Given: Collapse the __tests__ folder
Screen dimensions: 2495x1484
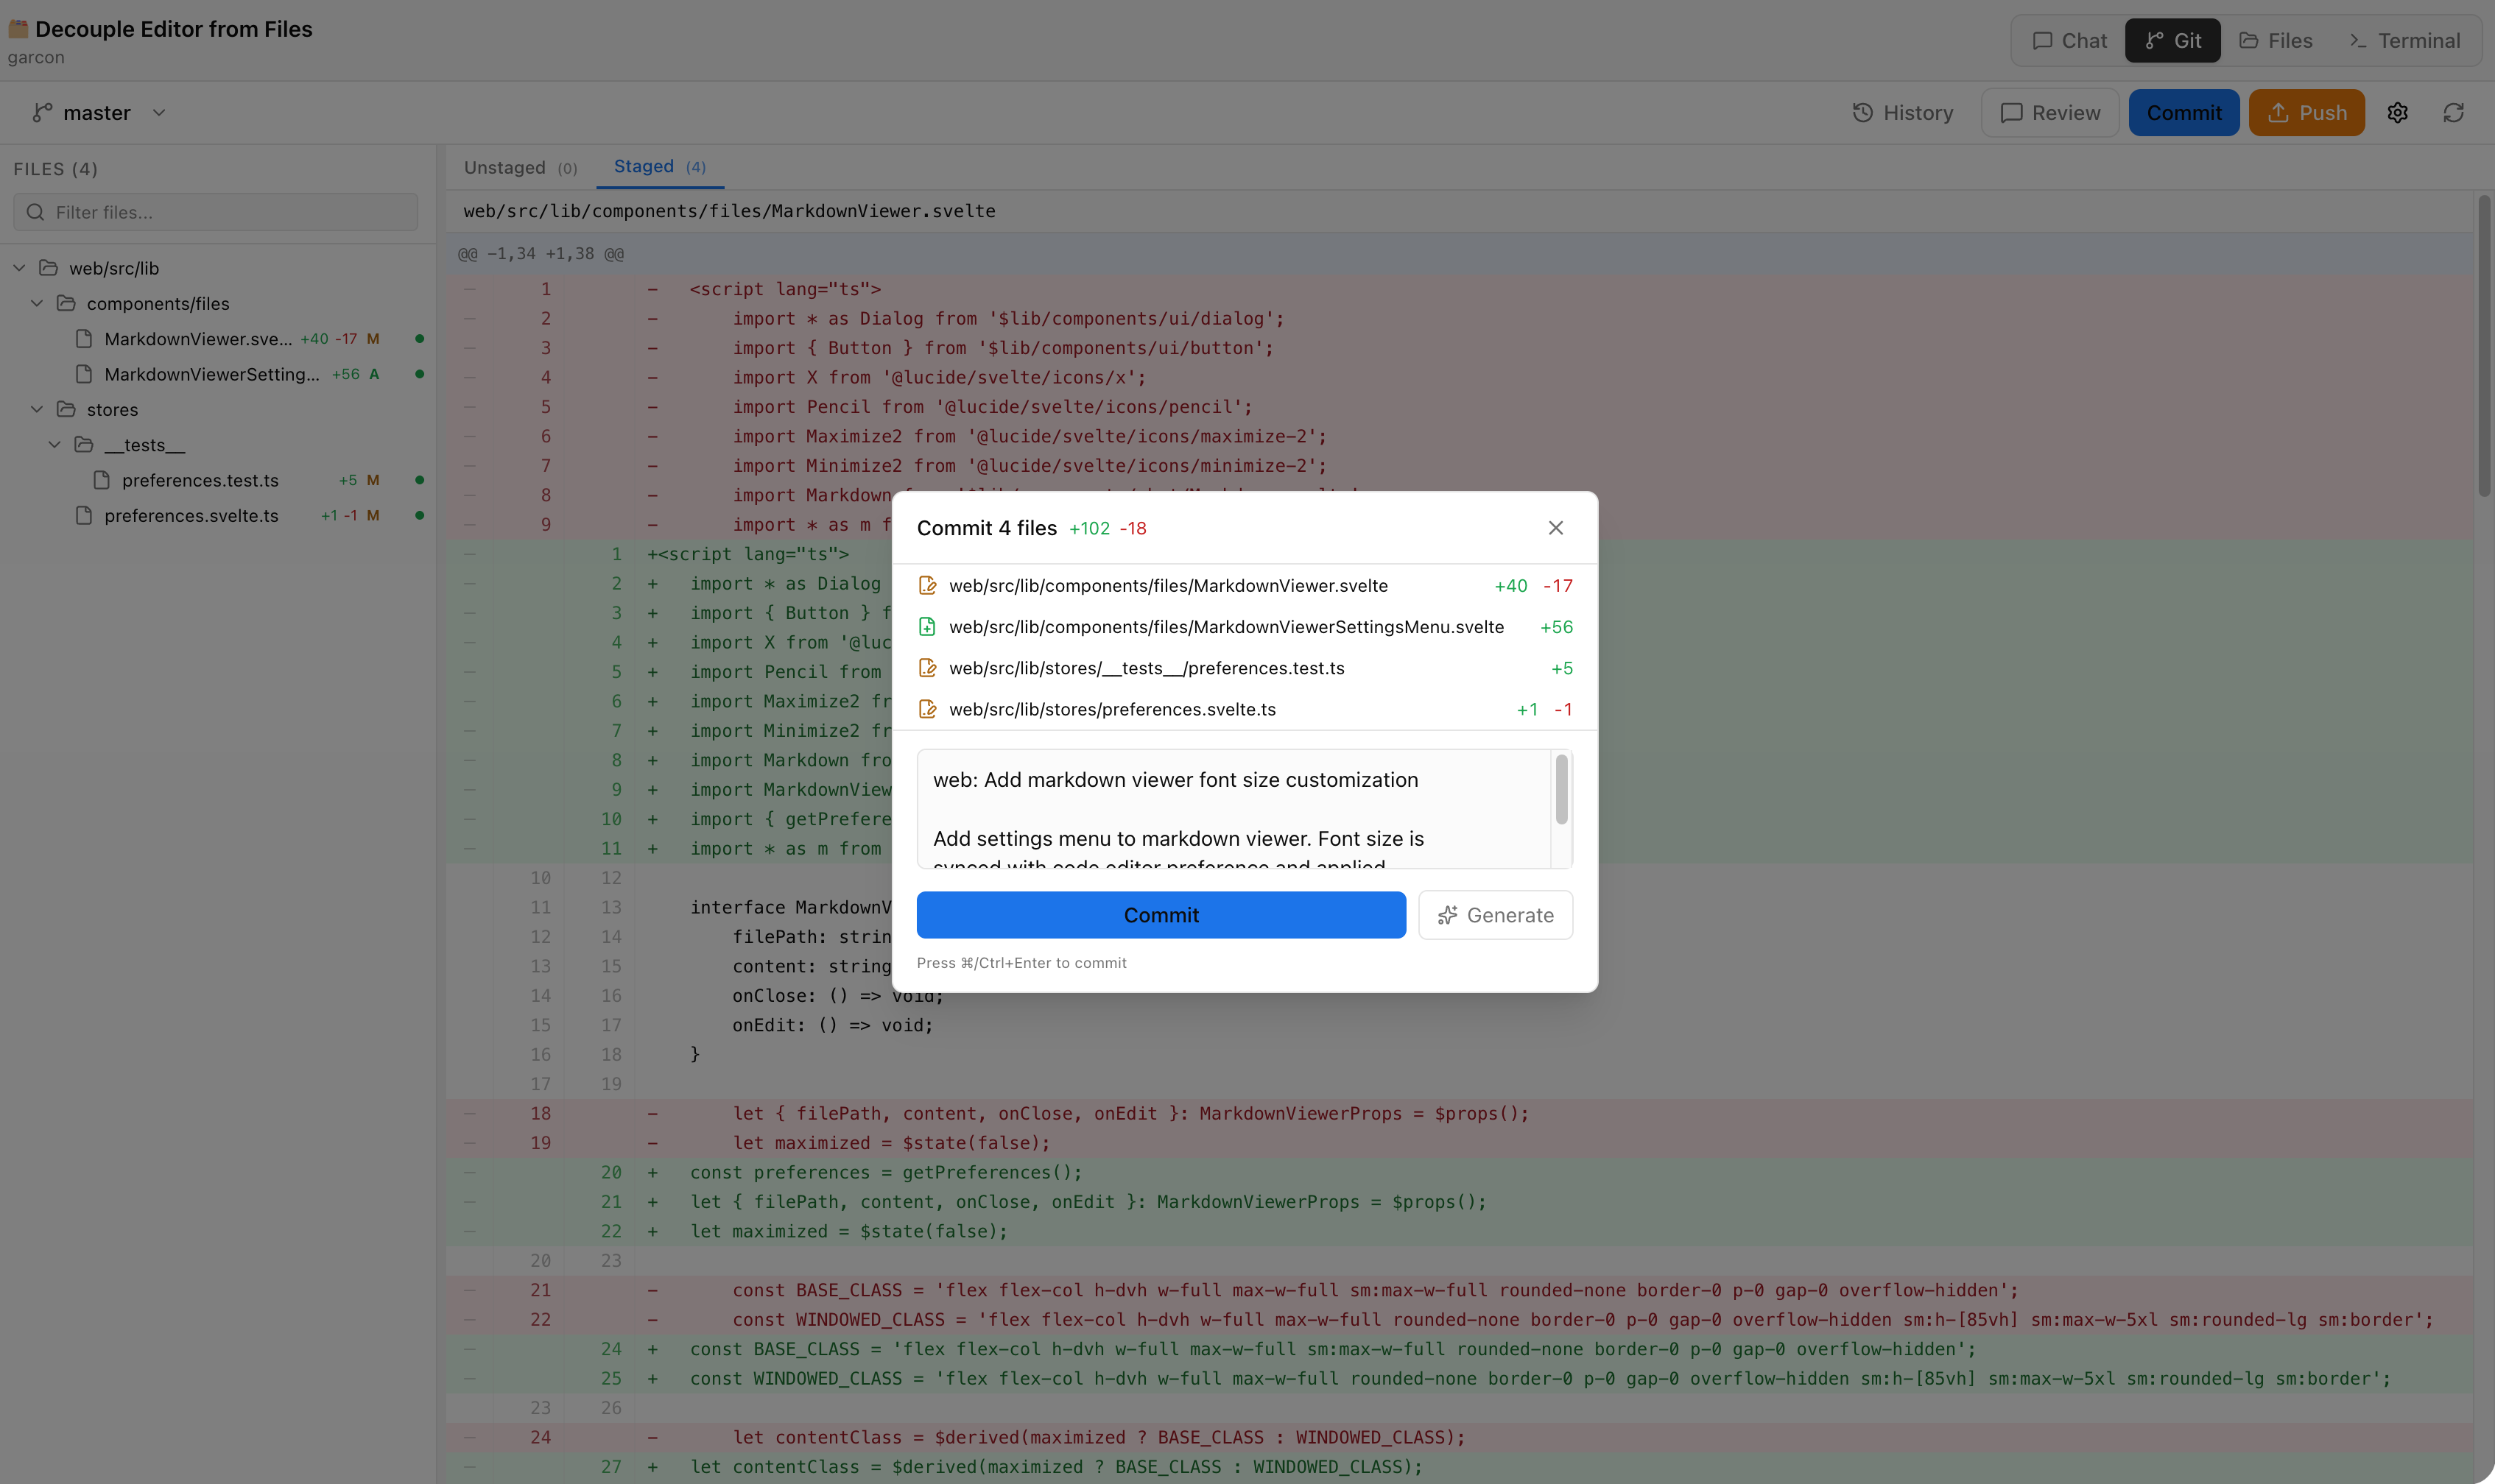Looking at the screenshot, I should pos(55,444).
